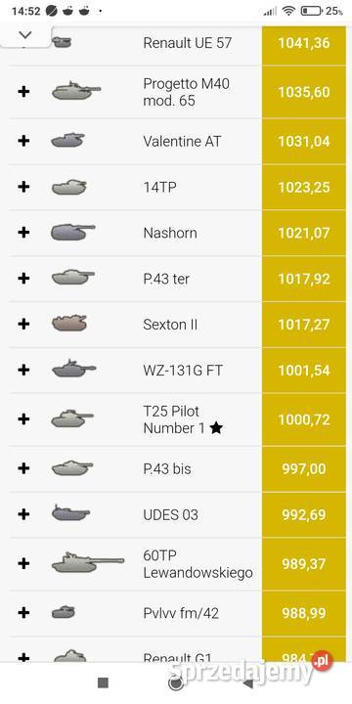Click the WZ-131G FT tank icon
352x704 pixels.
point(73,369)
